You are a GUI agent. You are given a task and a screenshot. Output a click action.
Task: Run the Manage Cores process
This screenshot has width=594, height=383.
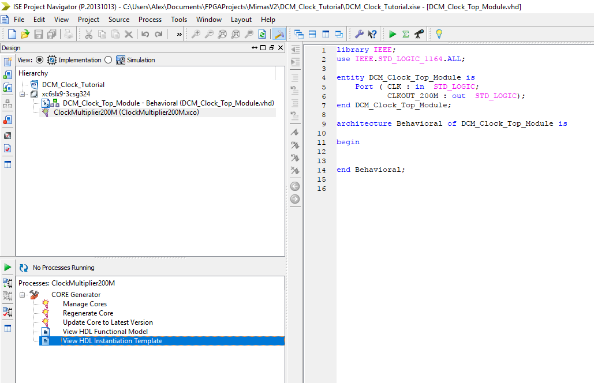click(x=84, y=304)
